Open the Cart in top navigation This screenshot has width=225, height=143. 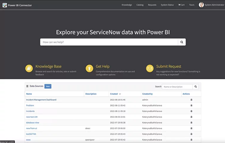coord(181,5)
